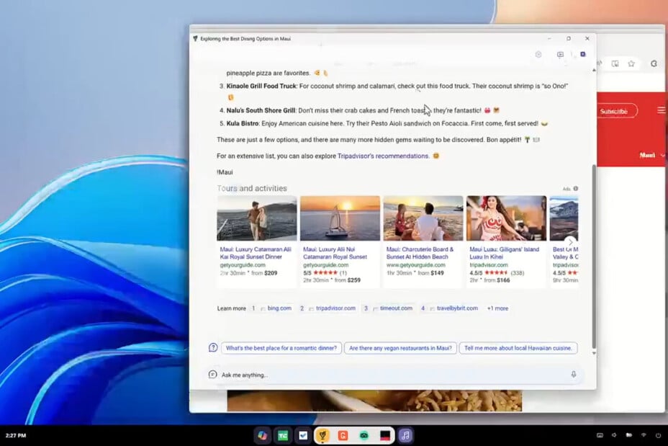Check battery status in system tray
The width and height of the screenshot is (668, 446).
point(629,435)
